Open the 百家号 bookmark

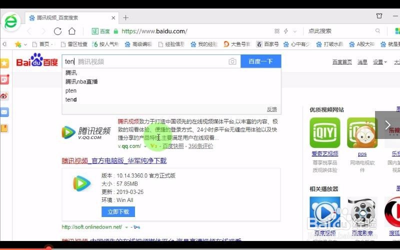tap(267, 44)
